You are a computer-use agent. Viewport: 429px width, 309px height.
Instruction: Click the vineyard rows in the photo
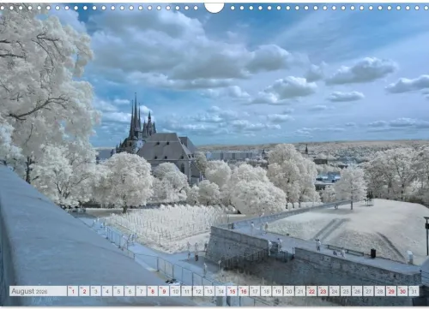point(166,224)
